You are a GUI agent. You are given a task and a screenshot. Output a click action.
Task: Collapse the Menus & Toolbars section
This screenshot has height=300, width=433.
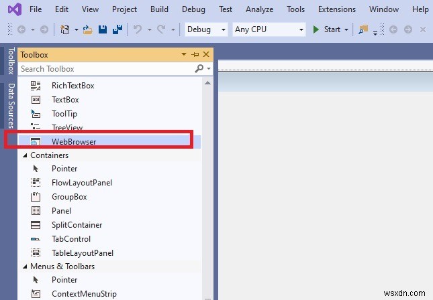(x=25, y=267)
